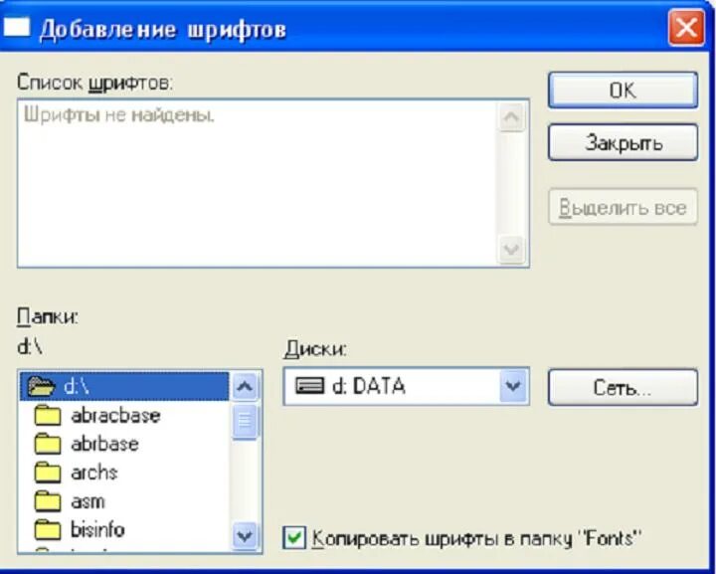716x574 pixels.
Task: Click the font list down scroll arrow
Action: [511, 250]
